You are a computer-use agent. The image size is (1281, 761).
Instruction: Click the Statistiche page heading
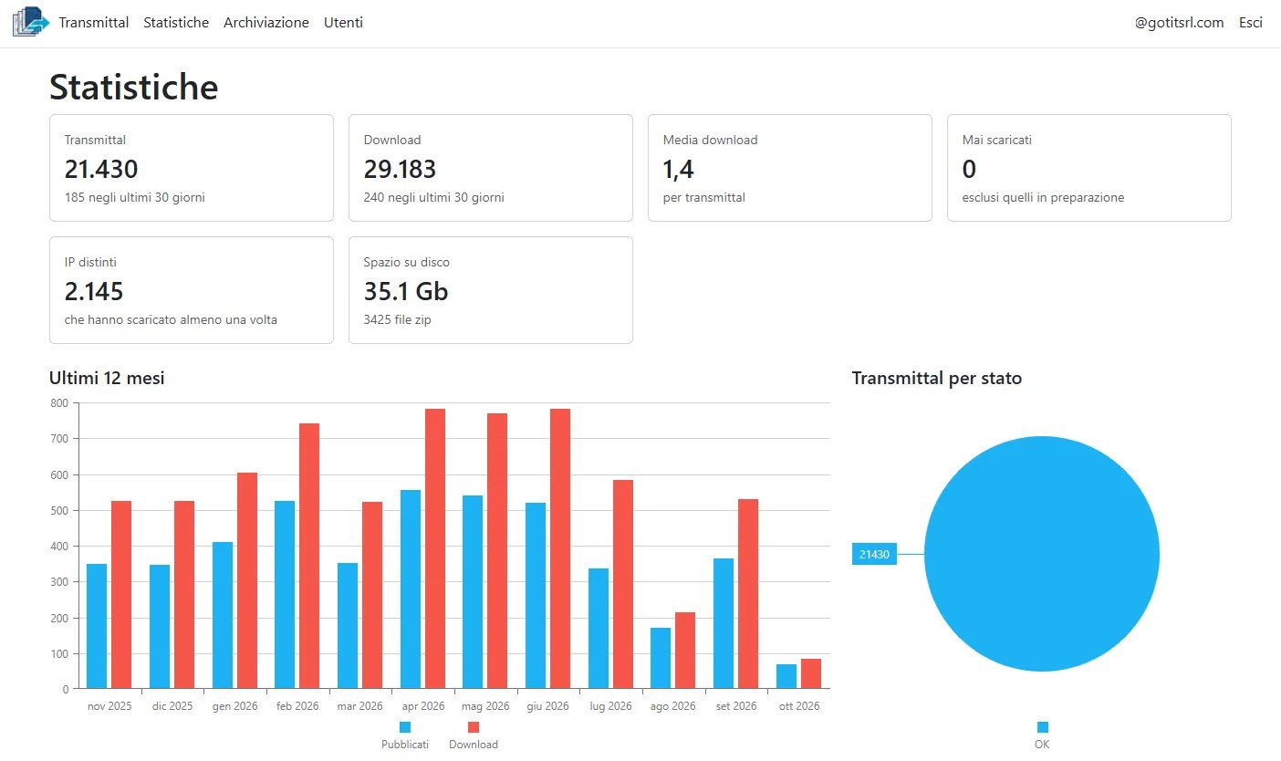pyautogui.click(x=134, y=87)
